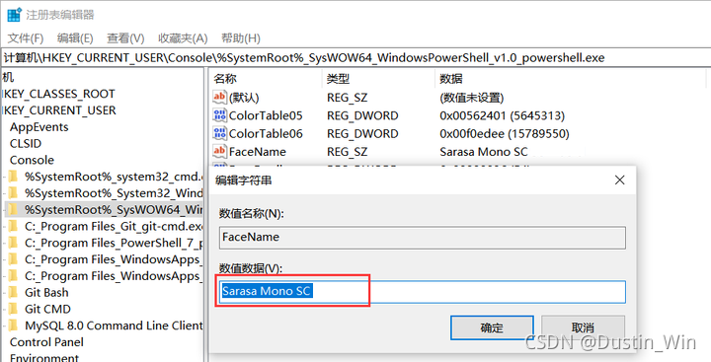Select C:_Program Files_PowerShell_7 key
The image size is (711, 362).
pyautogui.click(x=114, y=243)
